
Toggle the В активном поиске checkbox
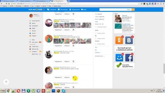tap(96, 27)
